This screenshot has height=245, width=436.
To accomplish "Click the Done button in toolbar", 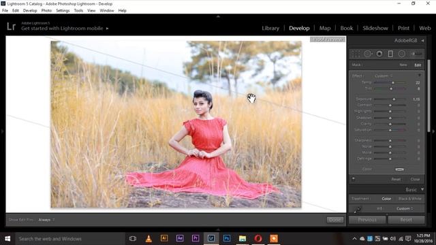I will pyautogui.click(x=334, y=220).
